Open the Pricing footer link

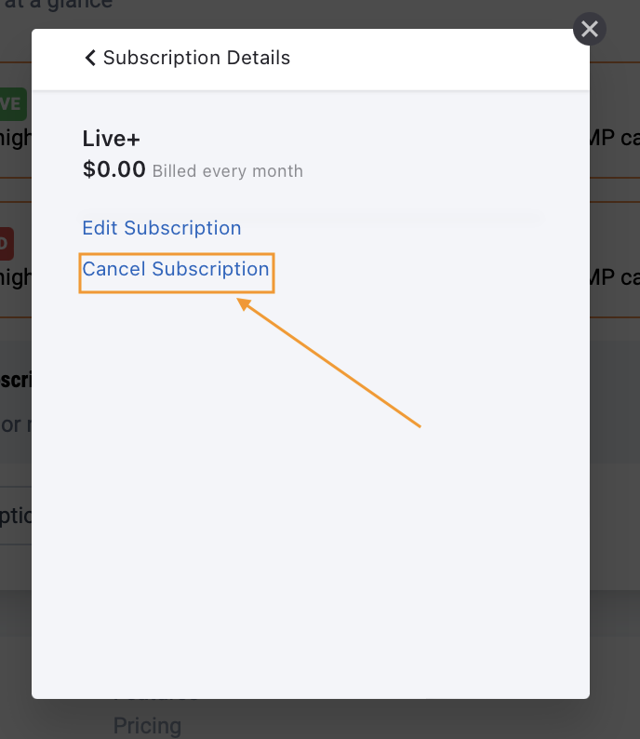click(x=147, y=726)
